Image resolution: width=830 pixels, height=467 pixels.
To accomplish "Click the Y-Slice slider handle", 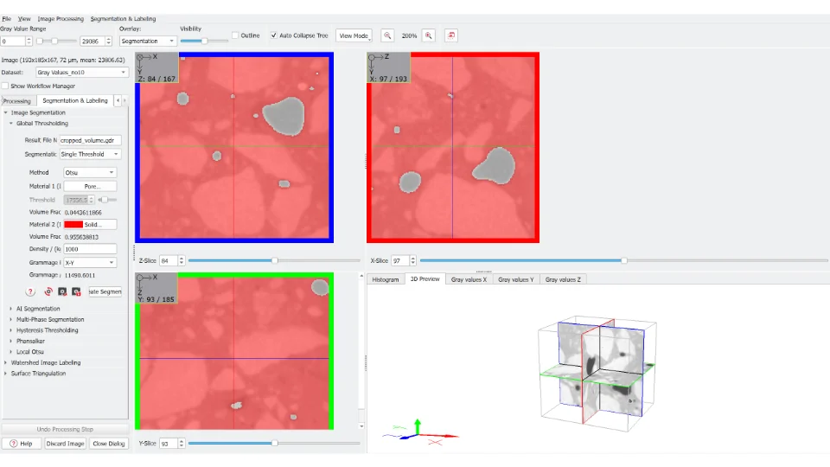I will pyautogui.click(x=275, y=443).
